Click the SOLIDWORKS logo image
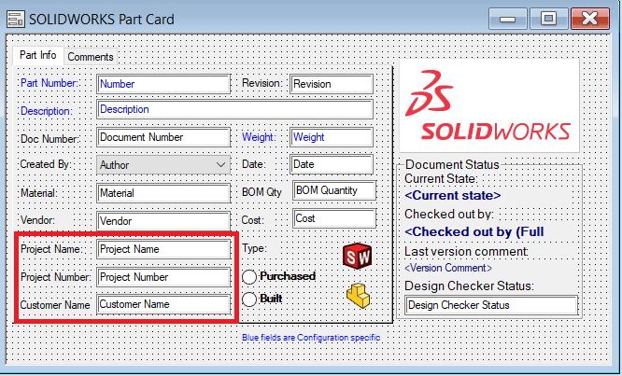Image resolution: width=622 pixels, height=376 pixels. [489, 105]
